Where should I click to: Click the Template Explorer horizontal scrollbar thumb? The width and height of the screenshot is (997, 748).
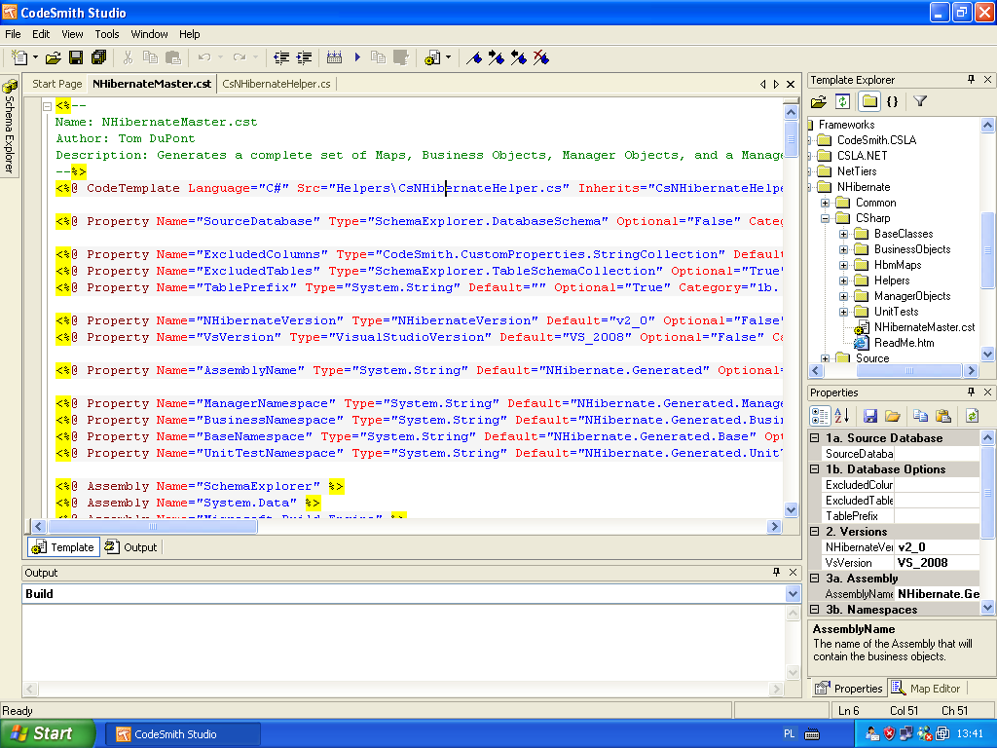tap(909, 370)
